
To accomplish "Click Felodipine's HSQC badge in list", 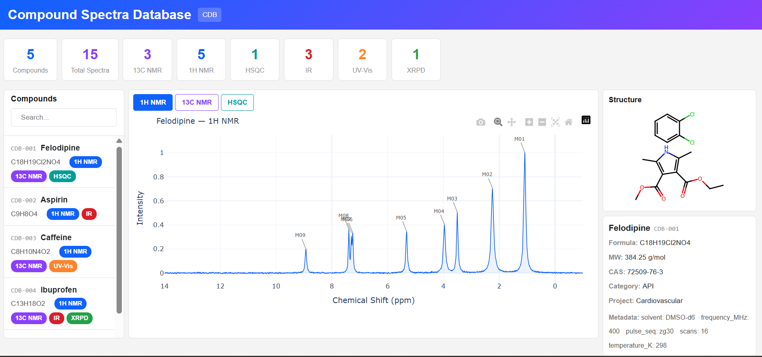I will (x=62, y=176).
